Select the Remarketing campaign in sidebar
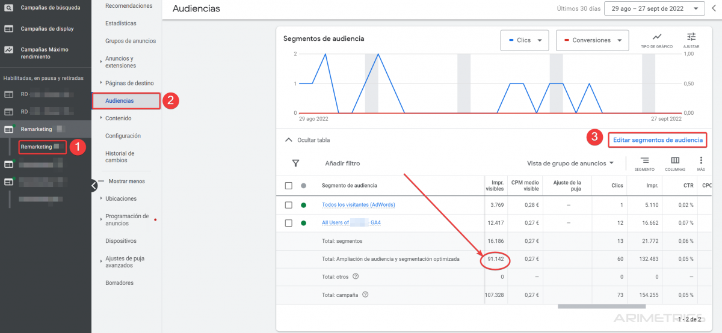722x333 pixels. (x=36, y=129)
